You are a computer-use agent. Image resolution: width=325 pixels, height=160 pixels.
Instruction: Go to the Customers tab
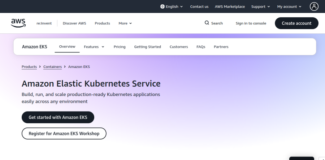click(x=179, y=47)
